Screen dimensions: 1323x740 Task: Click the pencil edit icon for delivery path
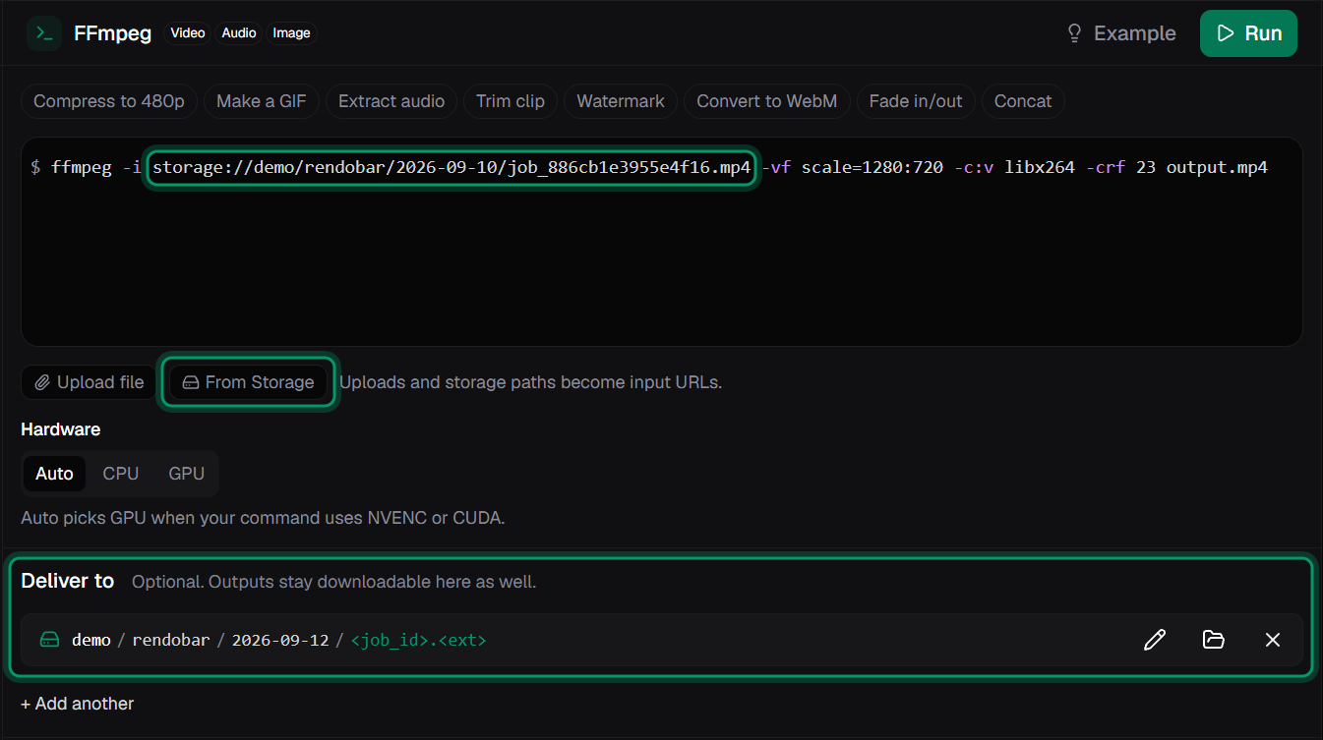[1155, 640]
